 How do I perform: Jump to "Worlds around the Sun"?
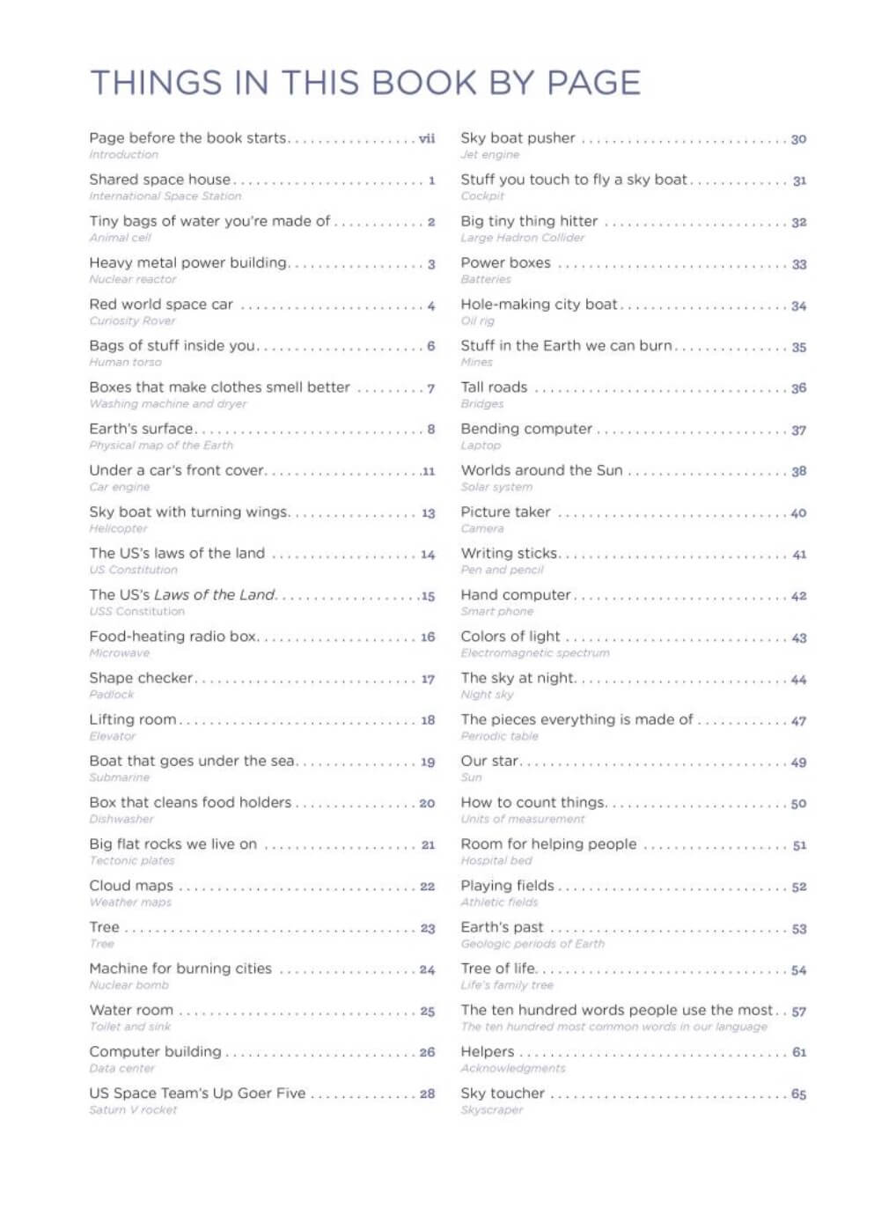(541, 470)
